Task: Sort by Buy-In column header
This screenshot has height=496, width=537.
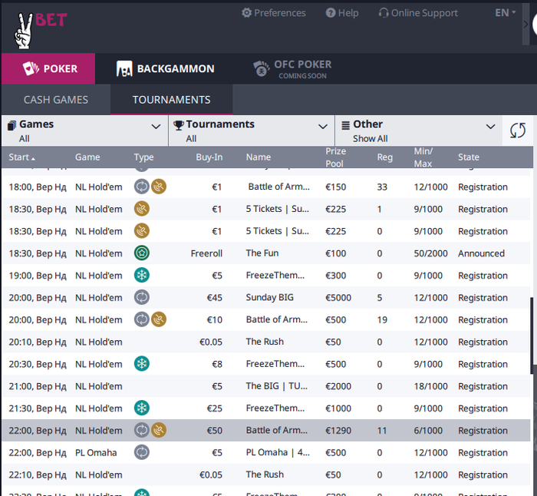Action: coord(209,157)
